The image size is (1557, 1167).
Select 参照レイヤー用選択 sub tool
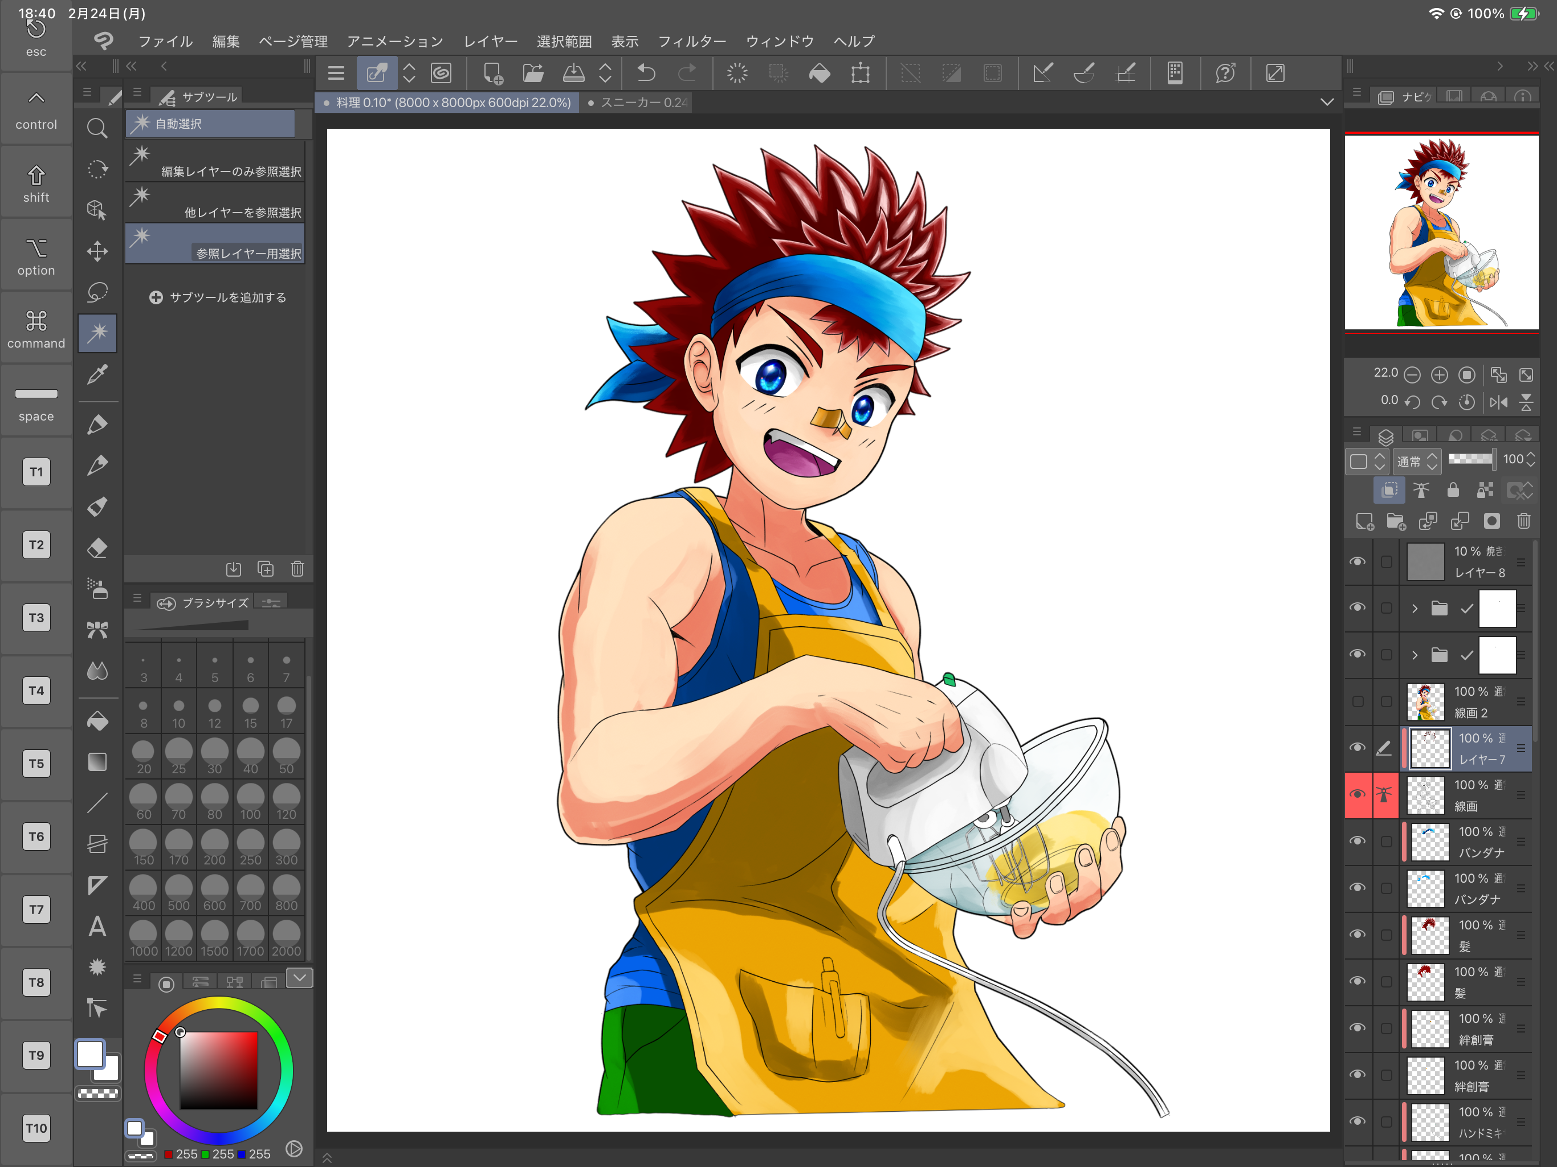(215, 243)
